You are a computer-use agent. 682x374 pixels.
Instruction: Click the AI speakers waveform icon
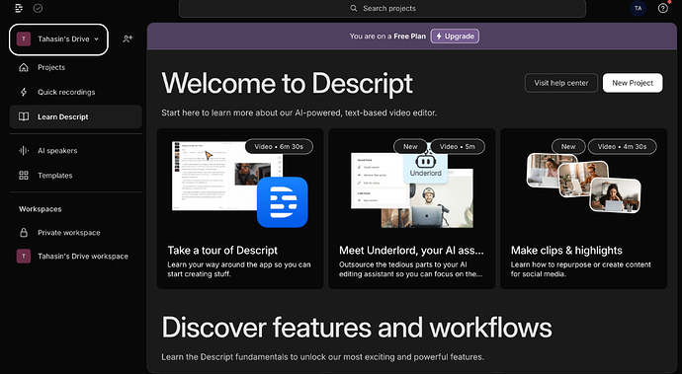pos(24,151)
